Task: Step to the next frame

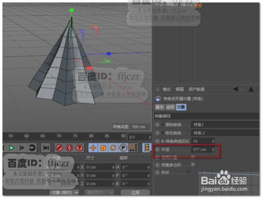Action: pyautogui.click(x=22, y=148)
